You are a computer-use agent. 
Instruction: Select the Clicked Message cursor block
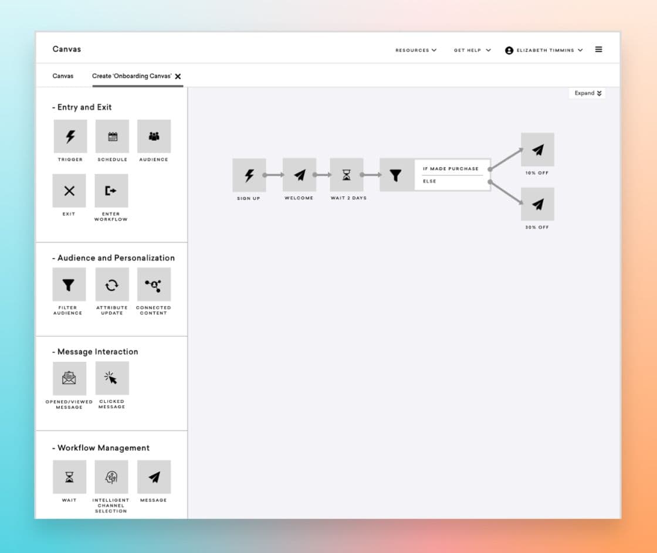point(111,378)
